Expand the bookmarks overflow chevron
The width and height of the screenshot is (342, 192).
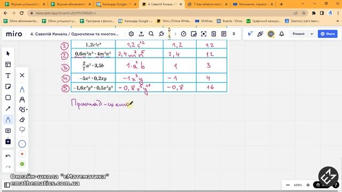pyautogui.click(x=338, y=21)
